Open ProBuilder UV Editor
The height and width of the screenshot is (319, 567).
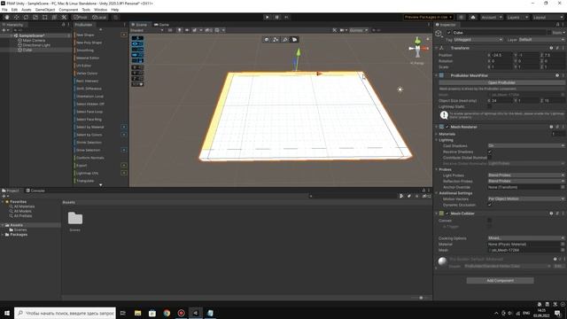click(83, 66)
